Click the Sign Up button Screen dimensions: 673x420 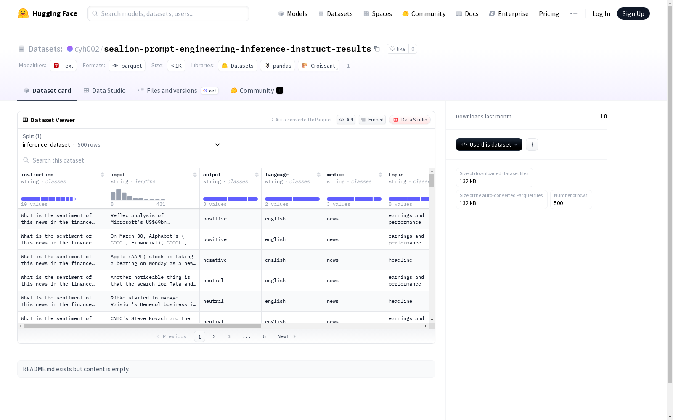coord(633,13)
